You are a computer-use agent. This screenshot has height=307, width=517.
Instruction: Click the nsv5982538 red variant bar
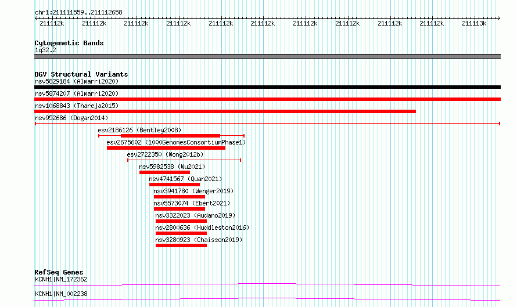point(164,172)
